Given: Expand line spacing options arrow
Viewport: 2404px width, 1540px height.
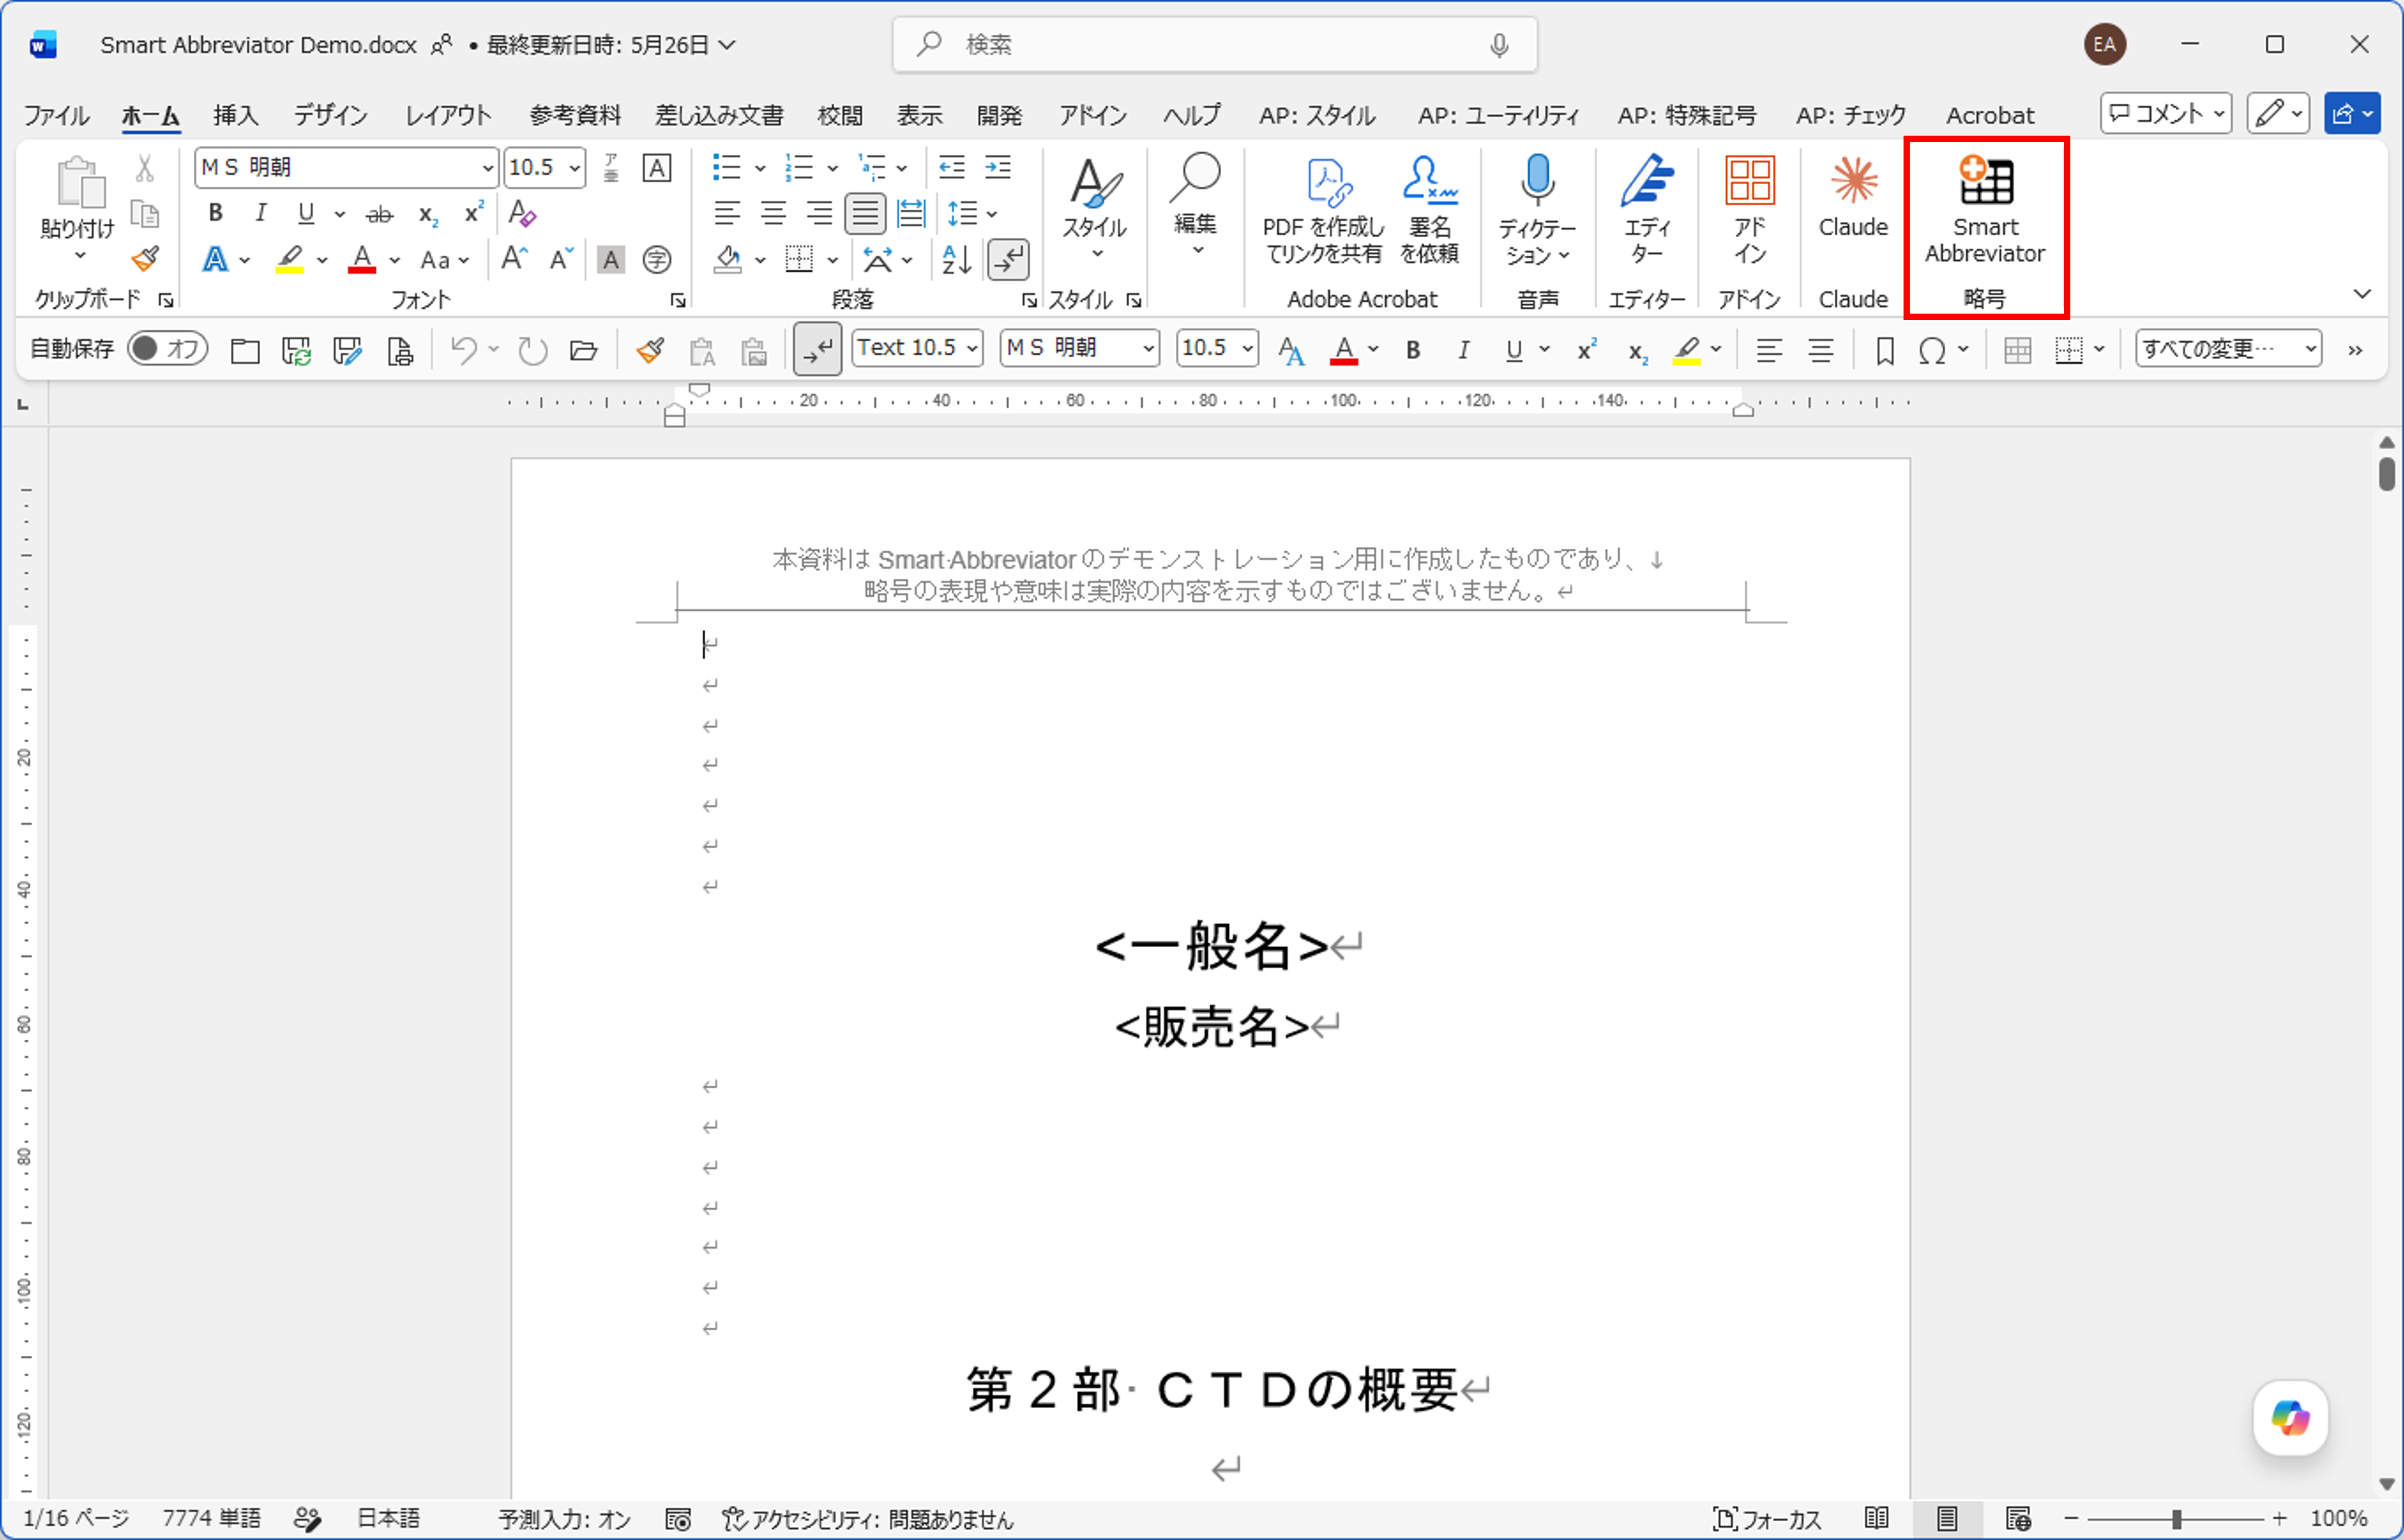Looking at the screenshot, I should coord(992,214).
